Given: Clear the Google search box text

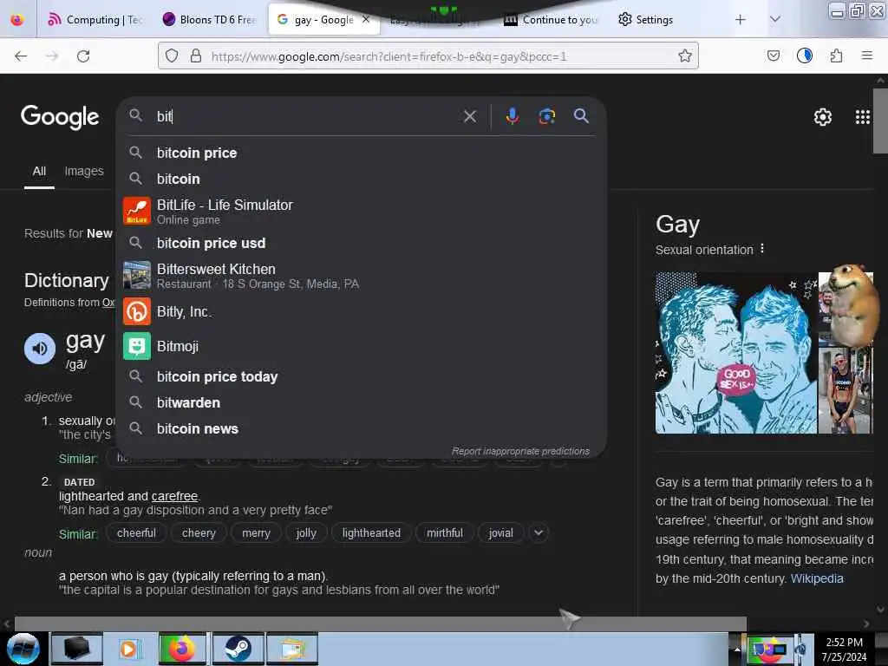Looking at the screenshot, I should tap(469, 117).
